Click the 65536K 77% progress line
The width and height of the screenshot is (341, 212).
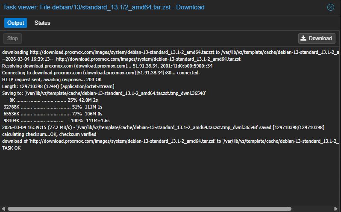53,114
